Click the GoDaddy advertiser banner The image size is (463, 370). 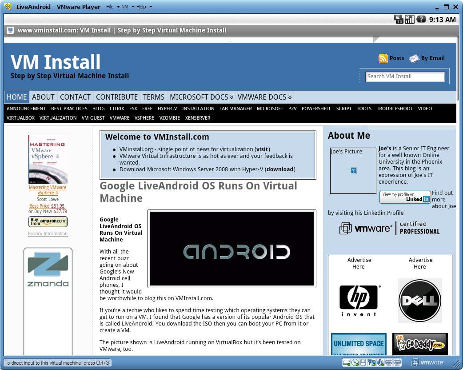coord(420,344)
